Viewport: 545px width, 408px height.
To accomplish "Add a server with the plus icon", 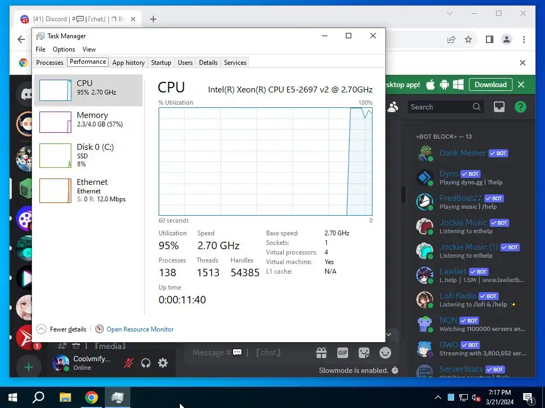I will click(x=29, y=367).
